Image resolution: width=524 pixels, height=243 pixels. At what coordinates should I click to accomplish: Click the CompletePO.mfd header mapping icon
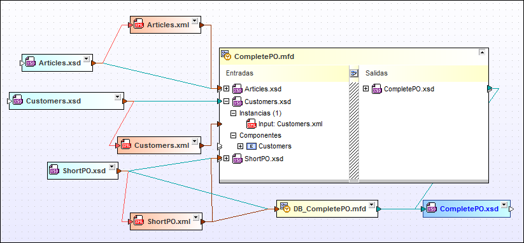[226, 56]
